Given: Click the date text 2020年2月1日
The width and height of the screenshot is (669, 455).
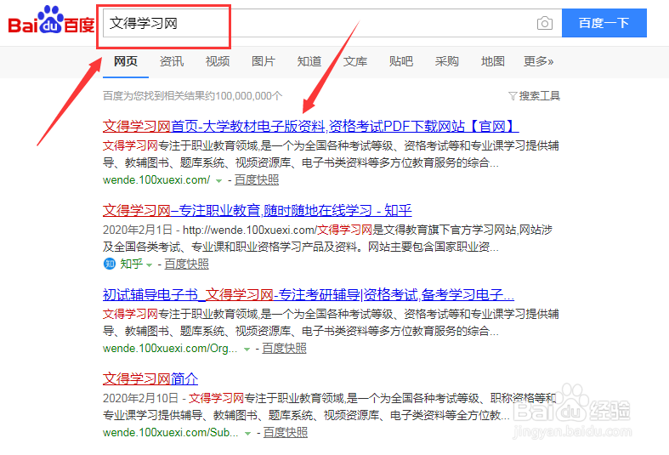Looking at the screenshot, I should pyautogui.click(x=138, y=230).
